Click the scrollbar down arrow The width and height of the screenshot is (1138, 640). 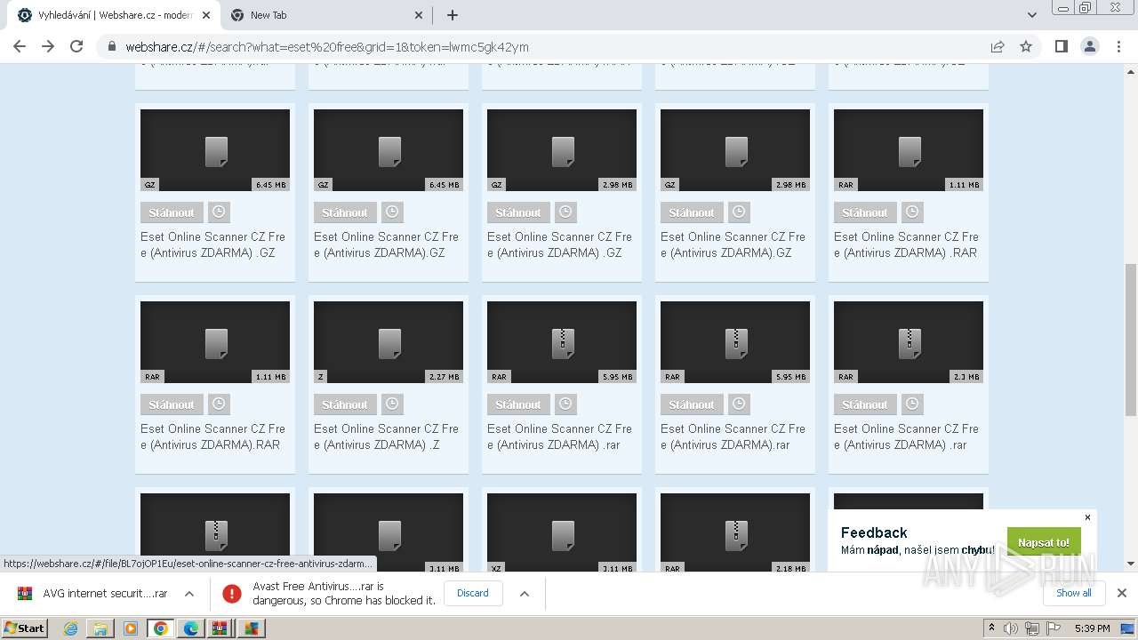pyautogui.click(x=1131, y=563)
